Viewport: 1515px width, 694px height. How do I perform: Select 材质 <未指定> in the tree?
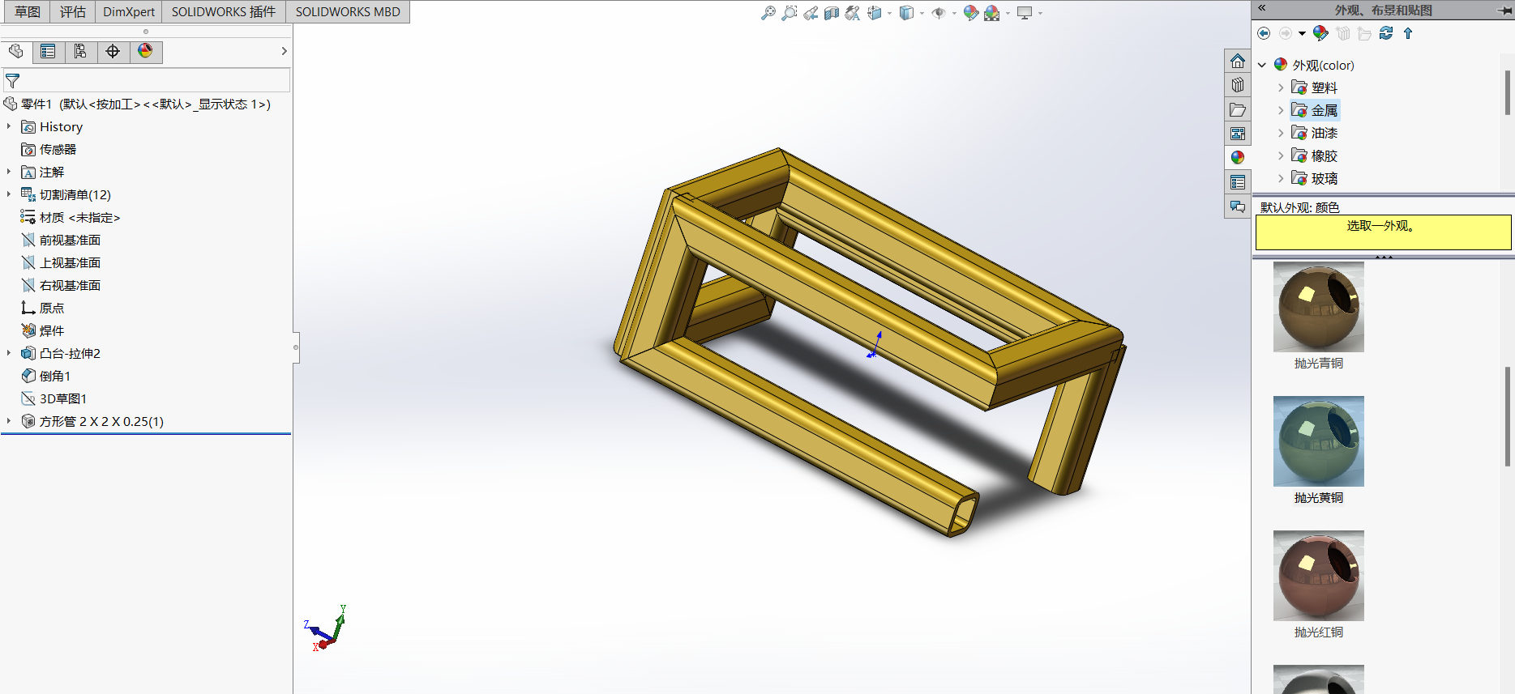click(71, 218)
